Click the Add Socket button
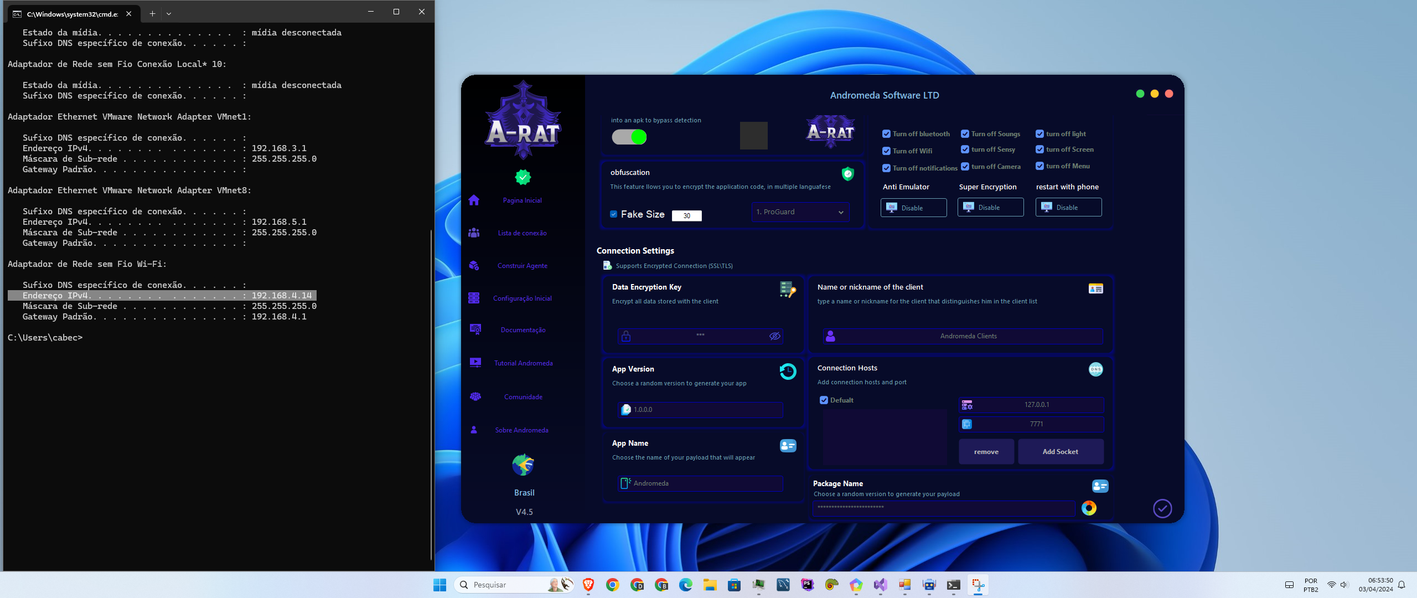 click(1060, 451)
